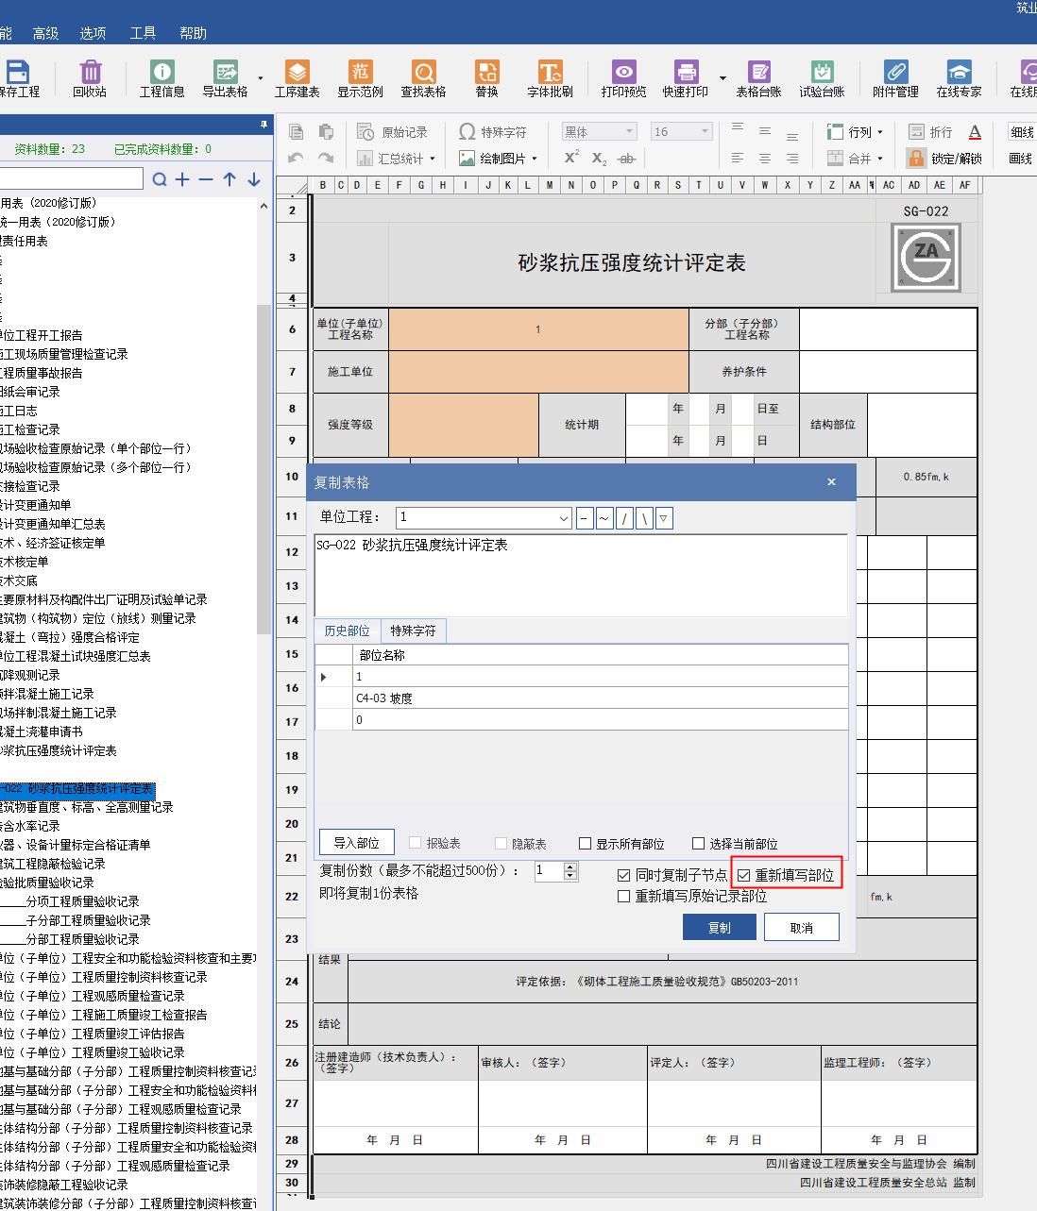
Task: Open the font name 黑体 dropdown
Action: 630,132
